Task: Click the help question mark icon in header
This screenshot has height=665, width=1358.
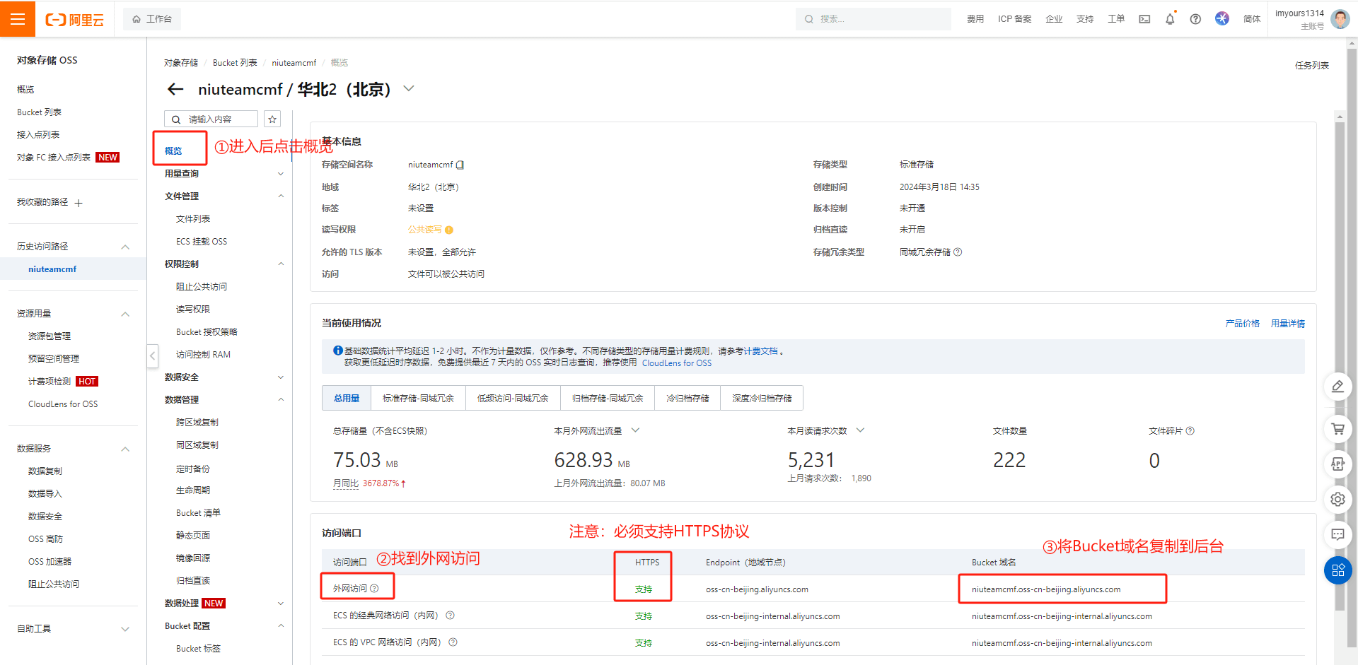Action: coord(1195,19)
